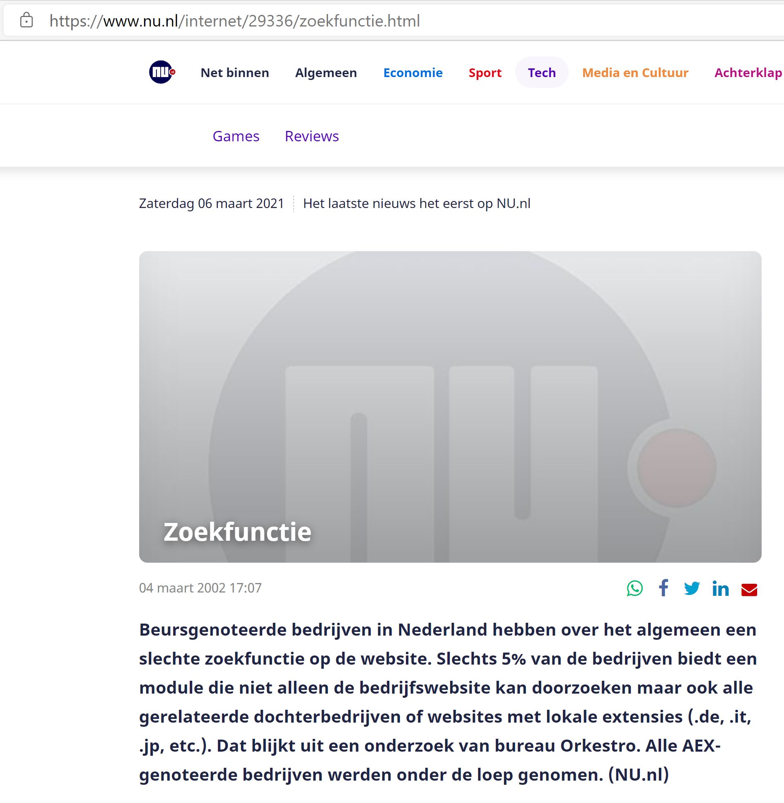Screen dimensions: 784x803
Task: Share article on LinkedIn
Action: [x=720, y=589]
